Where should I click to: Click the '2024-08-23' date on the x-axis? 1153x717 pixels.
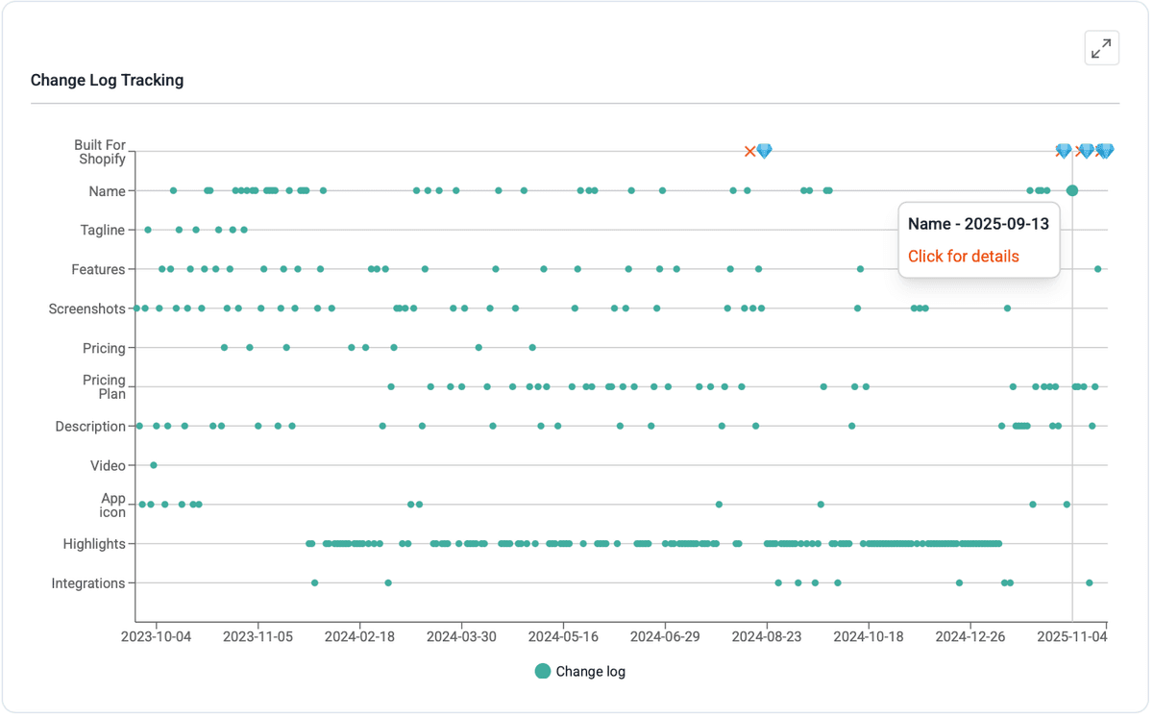pyautogui.click(x=767, y=636)
